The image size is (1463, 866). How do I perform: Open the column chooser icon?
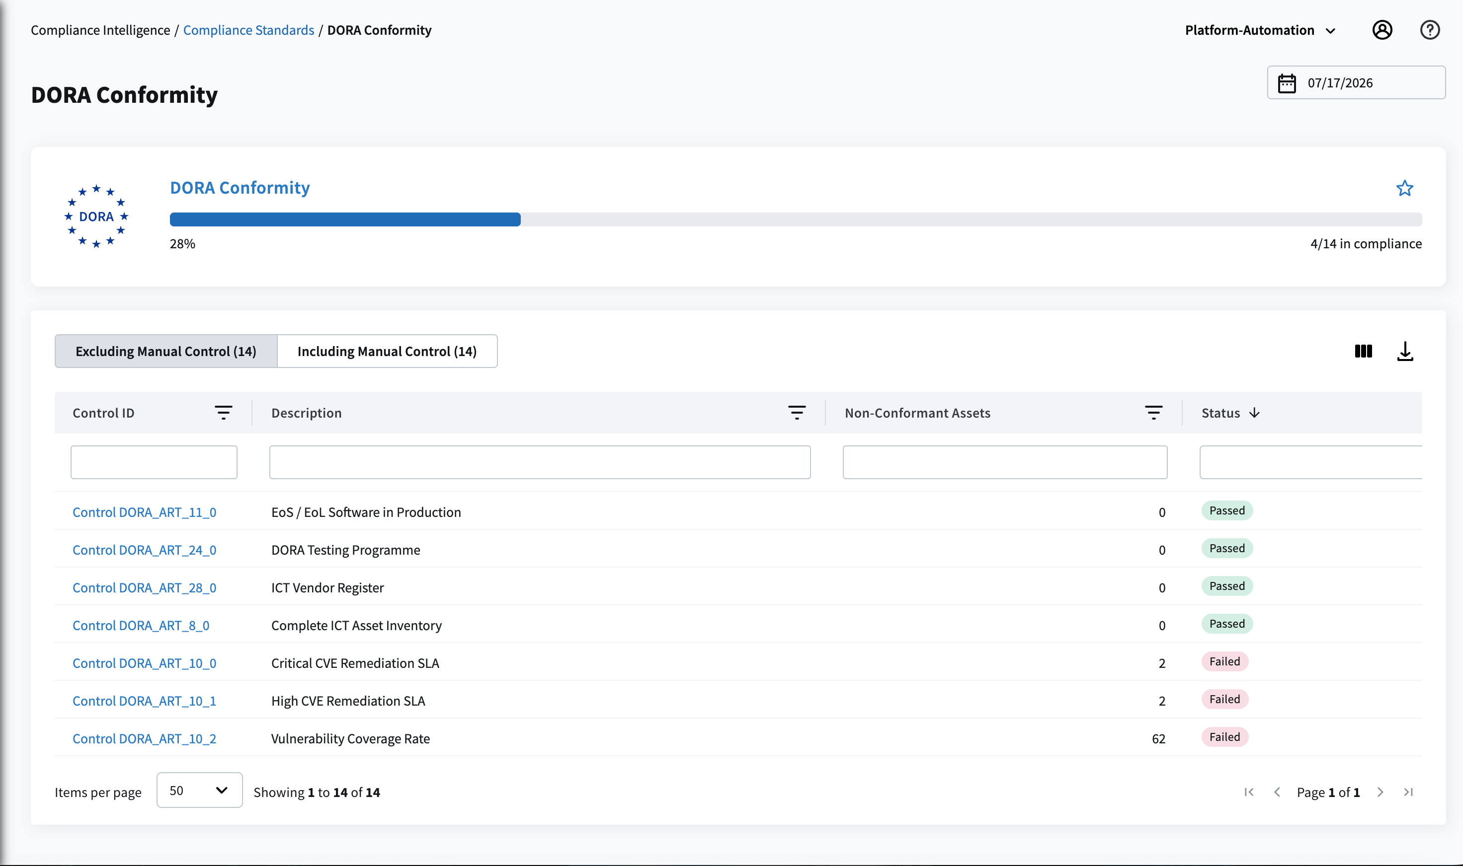[1363, 351]
